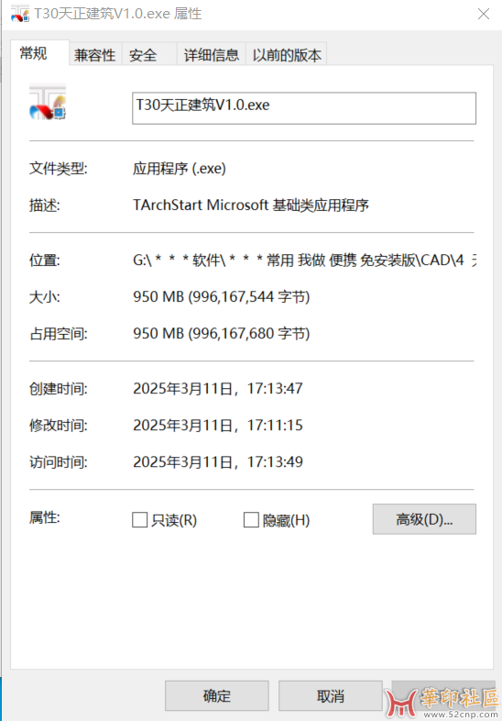
Task: Switch to the 详细信息 tab
Action: [212, 55]
